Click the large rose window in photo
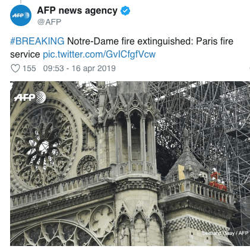The width and height of the screenshot is (250, 249). 44,144
